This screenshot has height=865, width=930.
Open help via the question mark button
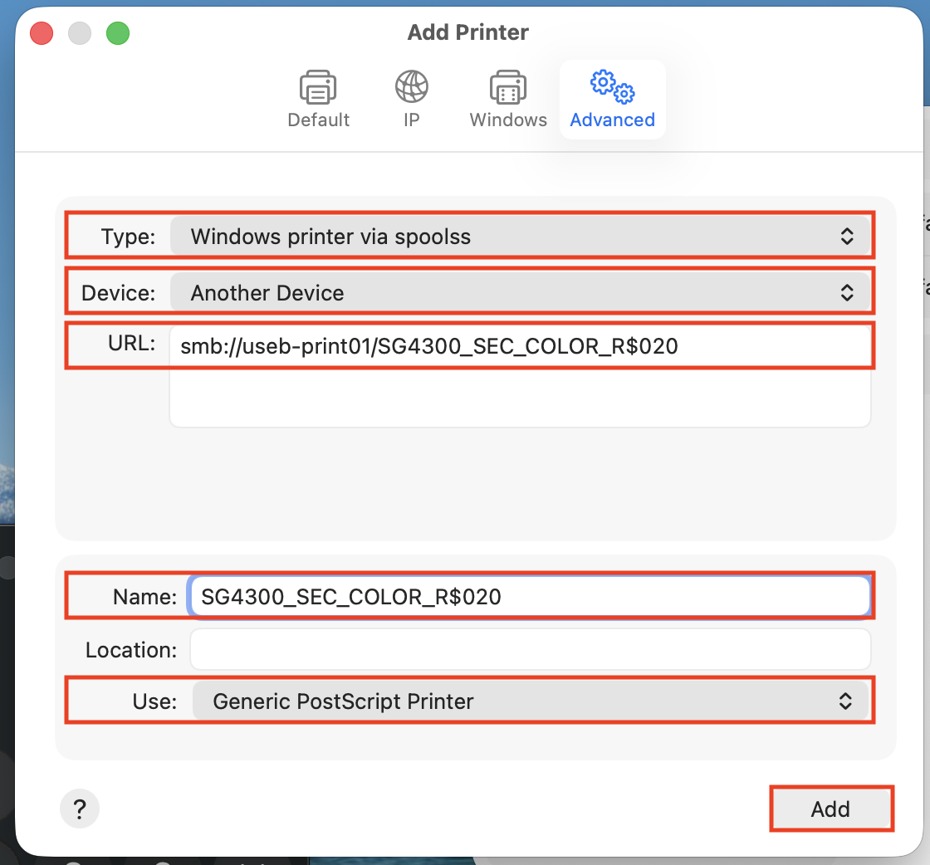click(80, 808)
